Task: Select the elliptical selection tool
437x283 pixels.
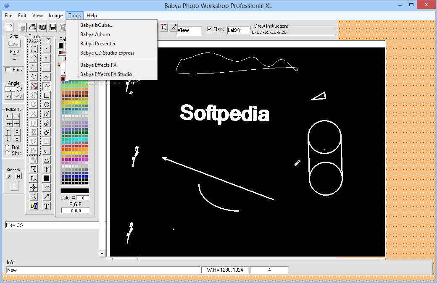Action: pyautogui.click(x=34, y=68)
